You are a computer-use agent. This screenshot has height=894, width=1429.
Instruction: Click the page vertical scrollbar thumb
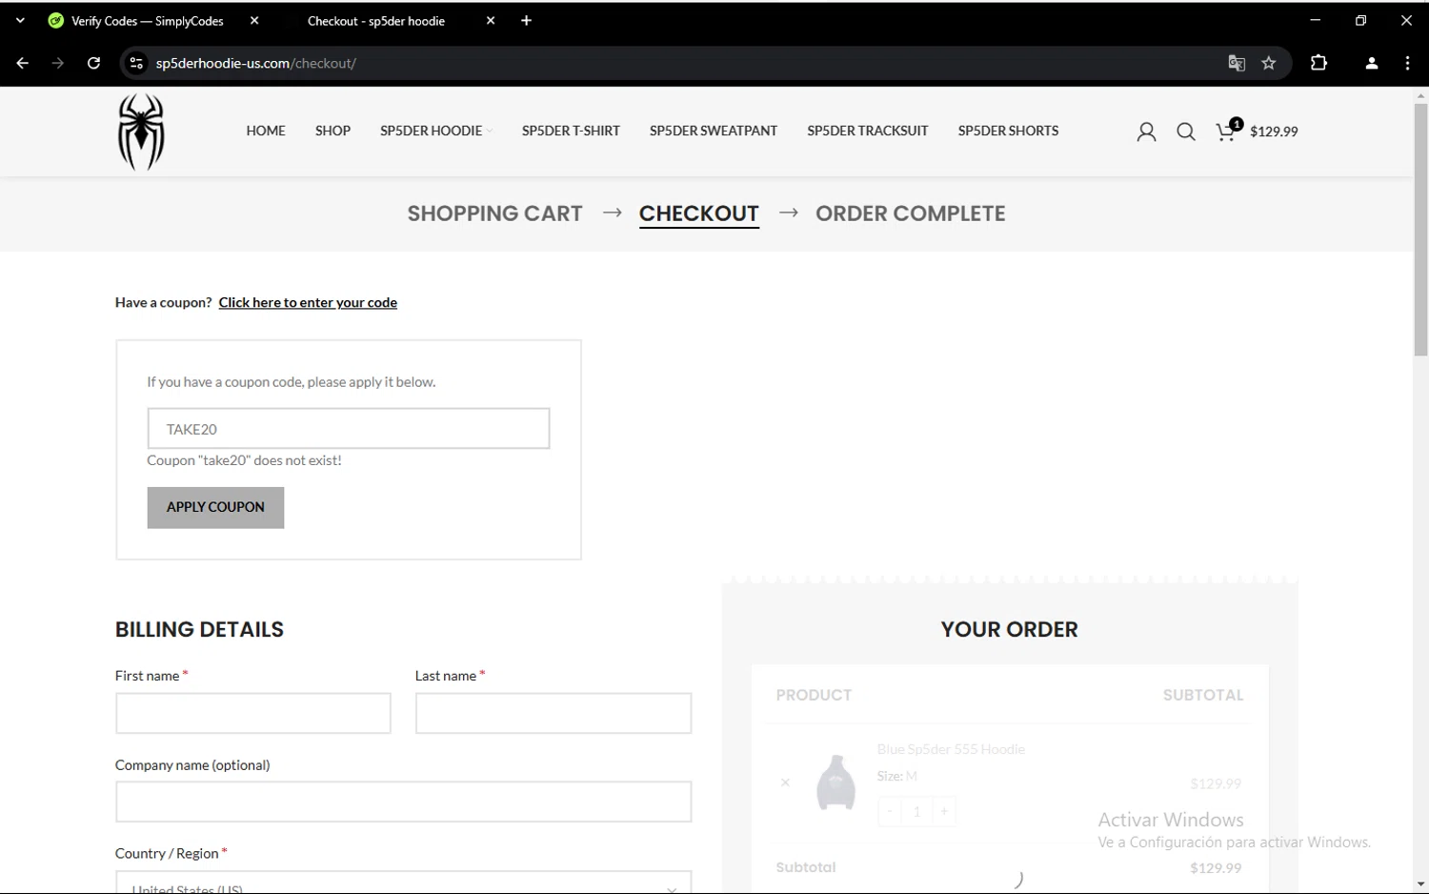1420,230
